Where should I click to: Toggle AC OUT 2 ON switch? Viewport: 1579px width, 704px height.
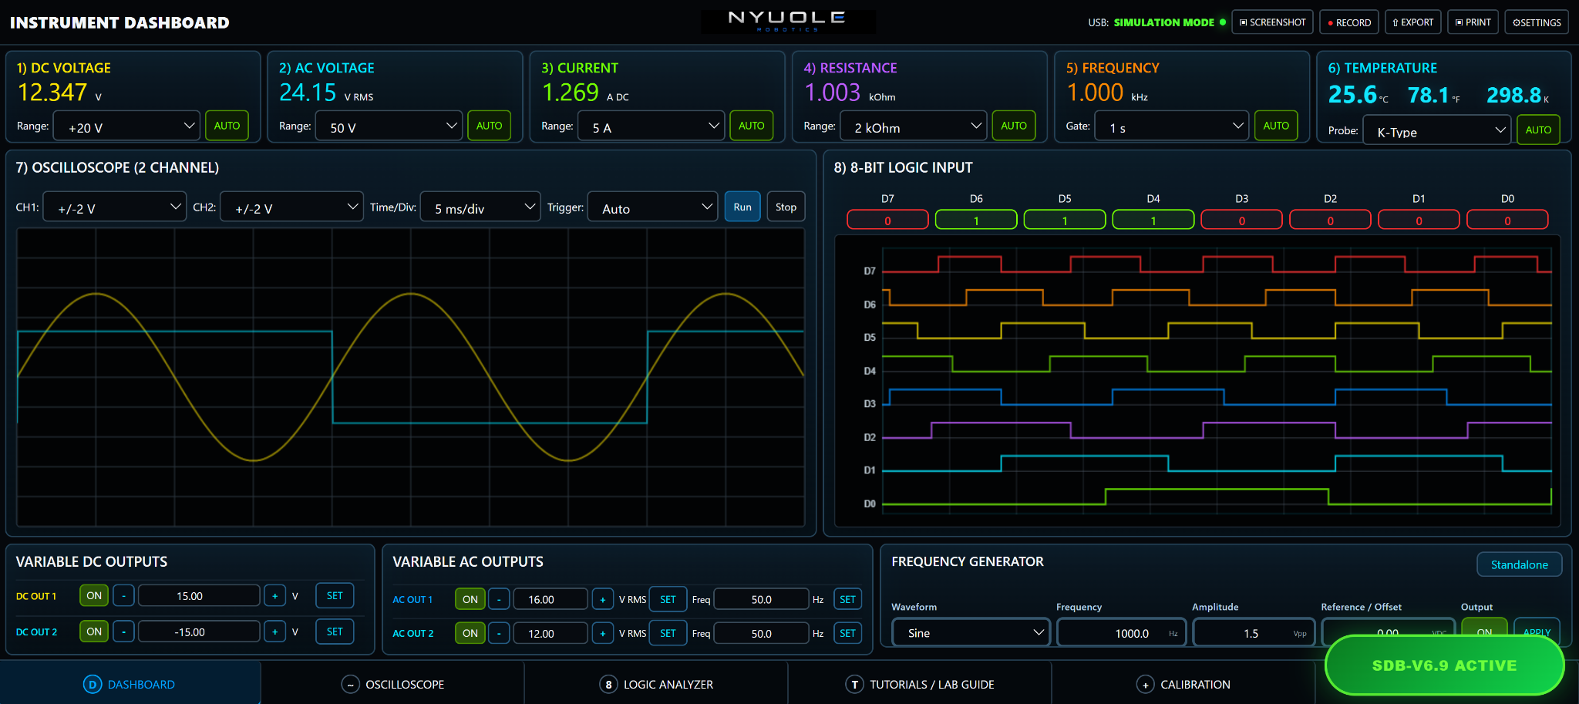(470, 633)
